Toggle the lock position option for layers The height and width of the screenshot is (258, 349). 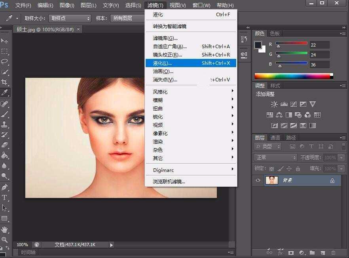pyautogui.click(x=289, y=169)
